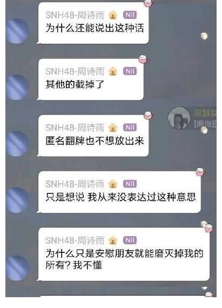Click pink sticker atop "匿名翻牌" bubble
This screenshot has height=308, width=222.
[x=149, y=116]
